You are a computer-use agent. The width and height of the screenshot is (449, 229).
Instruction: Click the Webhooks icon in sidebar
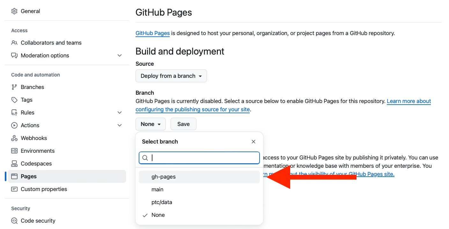click(x=14, y=138)
